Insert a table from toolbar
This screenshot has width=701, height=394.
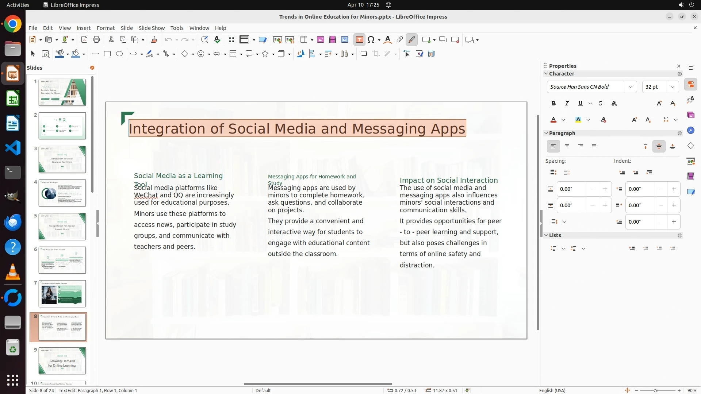coord(304,40)
